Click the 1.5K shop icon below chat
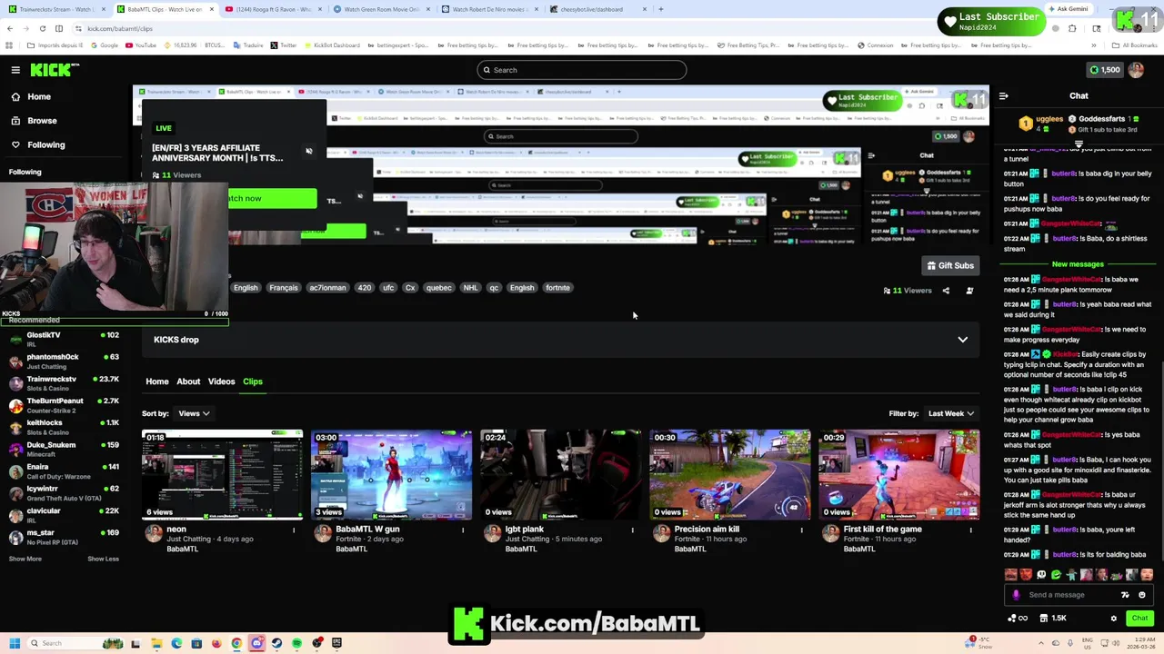 1053,619
